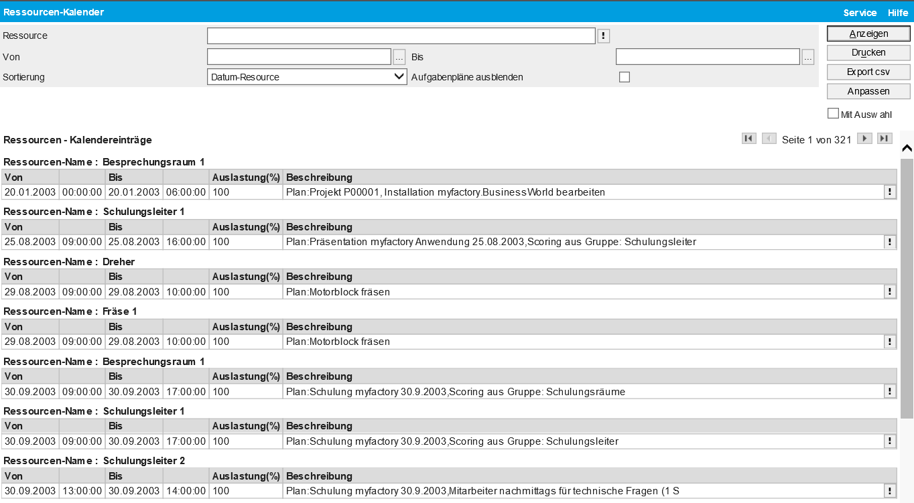
Task: Open details icon for Präsentation myfactory entry
Action: [890, 242]
